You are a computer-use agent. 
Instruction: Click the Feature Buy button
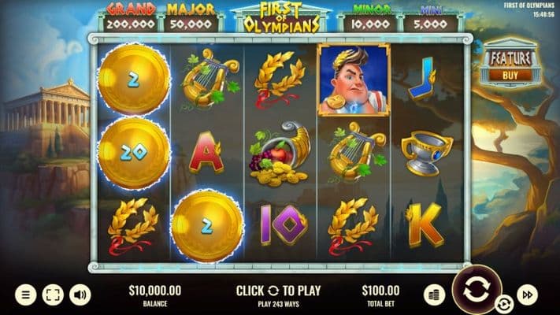510,63
